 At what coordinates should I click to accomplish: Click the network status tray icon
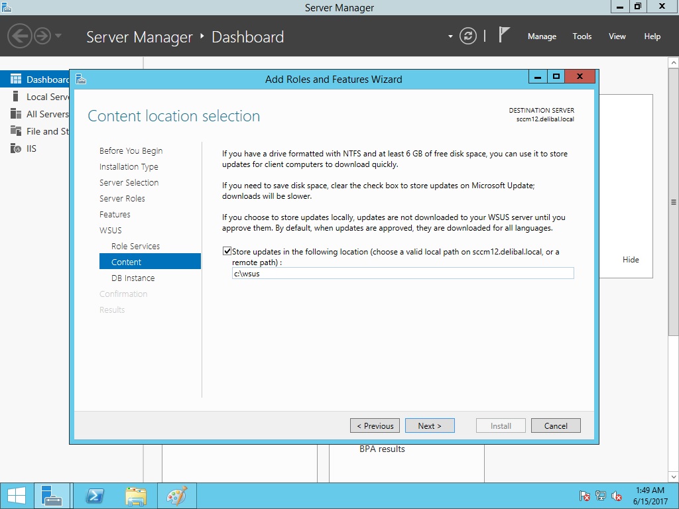point(601,496)
